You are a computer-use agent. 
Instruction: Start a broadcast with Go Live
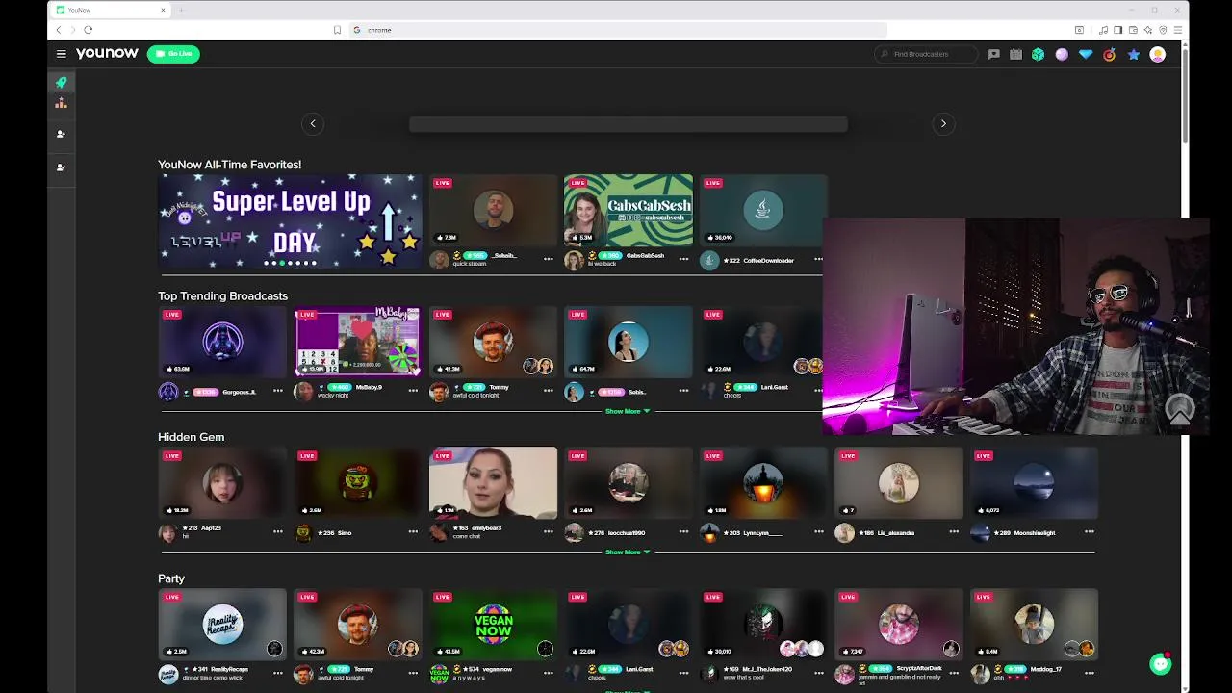point(173,54)
